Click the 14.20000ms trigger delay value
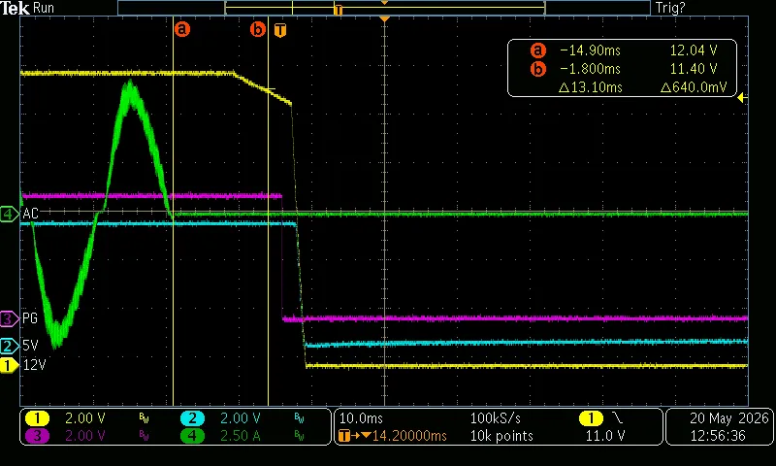 click(409, 436)
